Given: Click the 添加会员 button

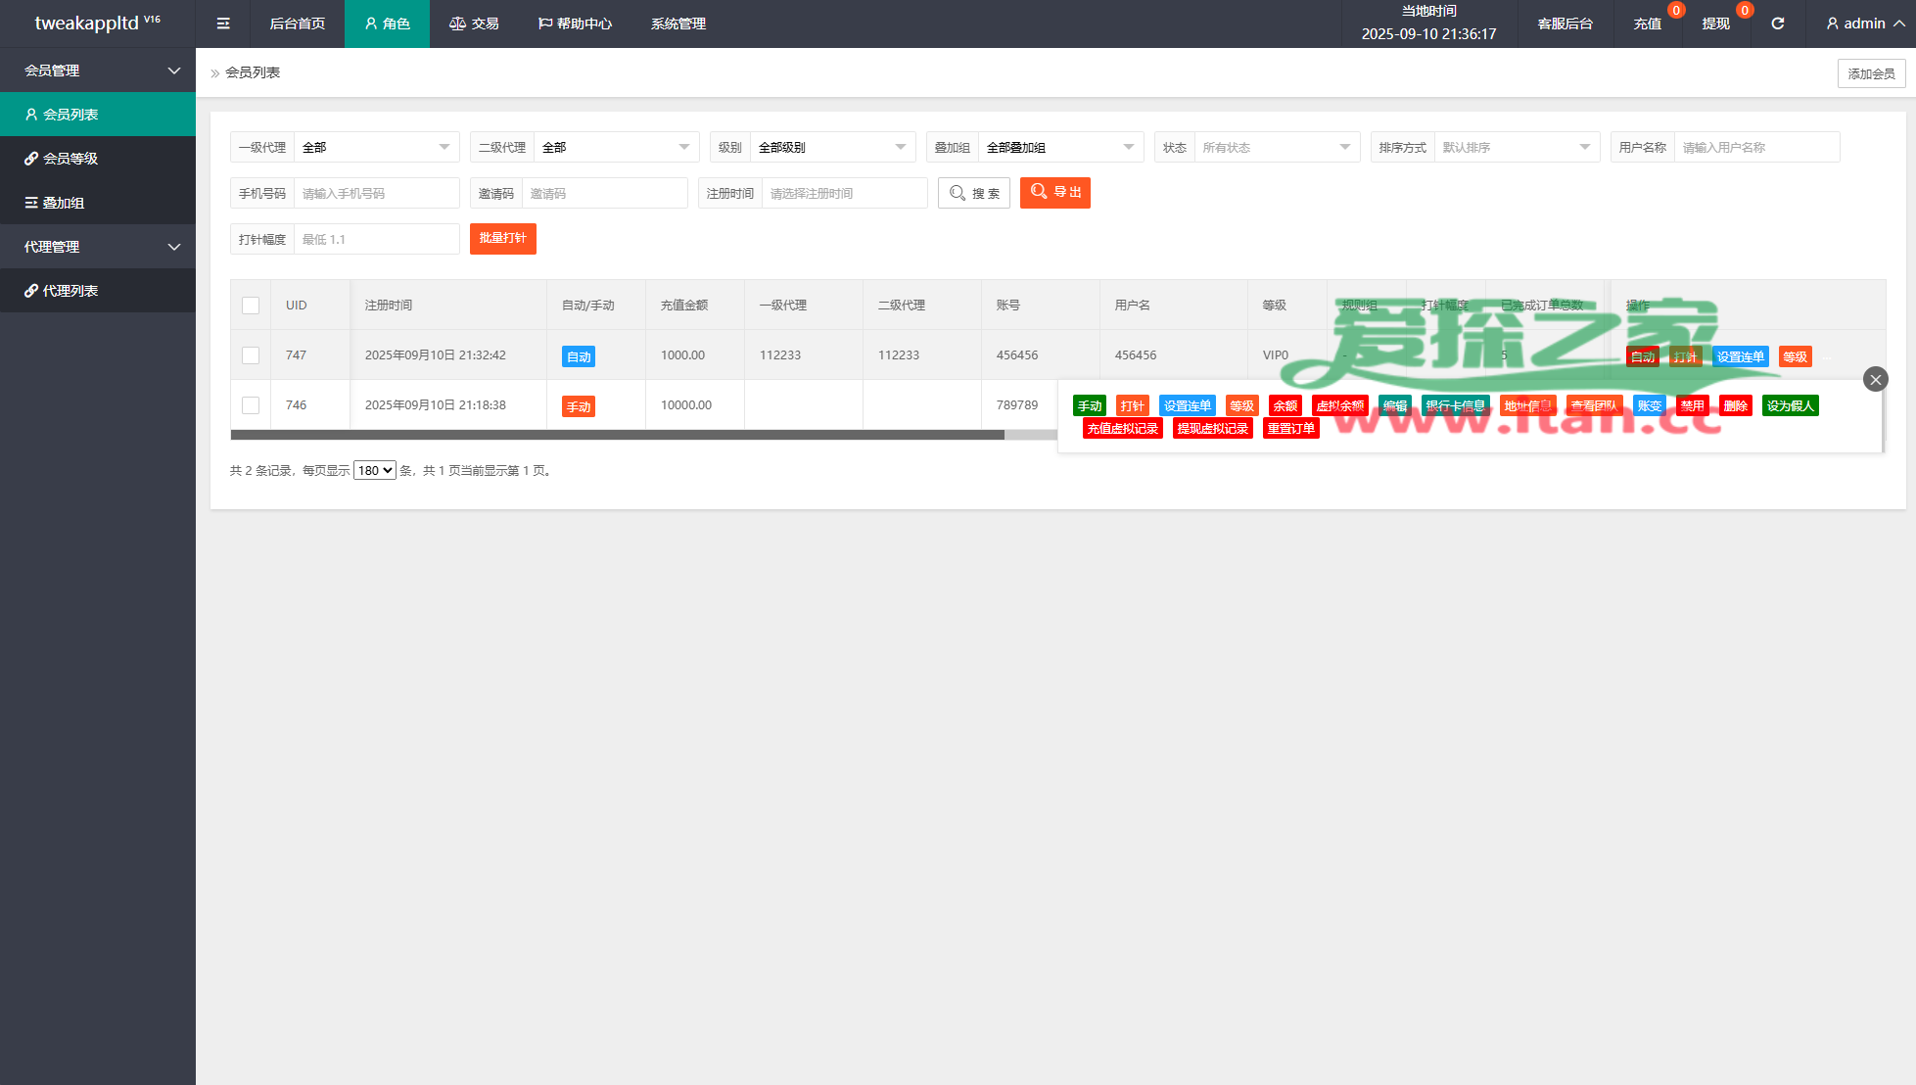Looking at the screenshot, I should [1870, 73].
